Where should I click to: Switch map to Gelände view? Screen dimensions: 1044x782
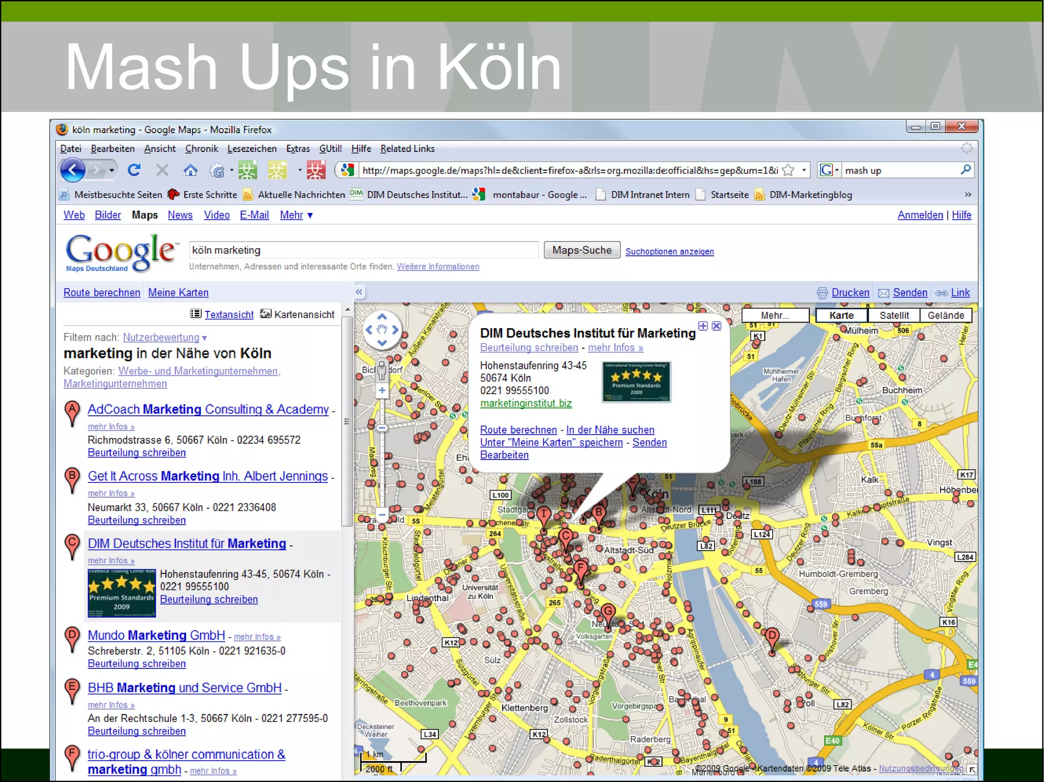(946, 315)
